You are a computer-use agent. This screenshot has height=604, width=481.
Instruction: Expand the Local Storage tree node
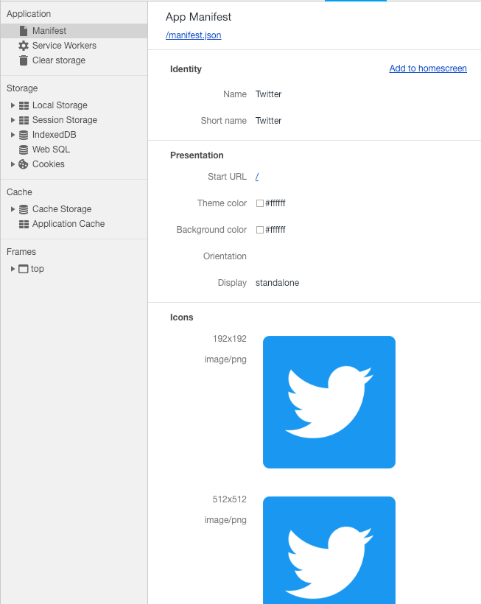[x=13, y=105]
